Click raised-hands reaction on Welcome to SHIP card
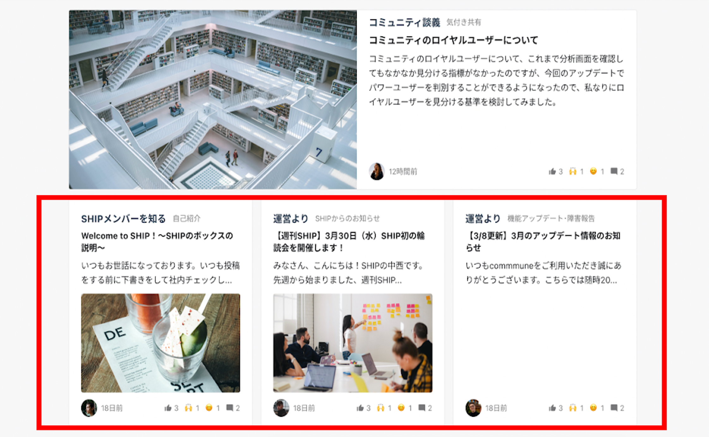709x437 pixels. pos(188,408)
